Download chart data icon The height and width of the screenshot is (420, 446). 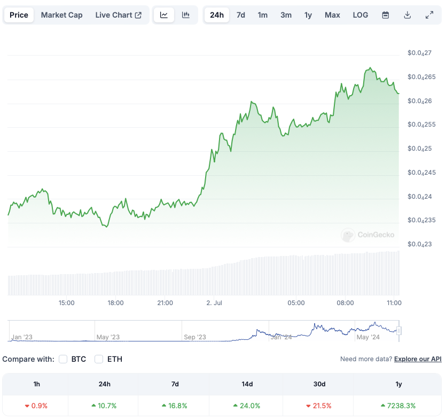point(408,15)
